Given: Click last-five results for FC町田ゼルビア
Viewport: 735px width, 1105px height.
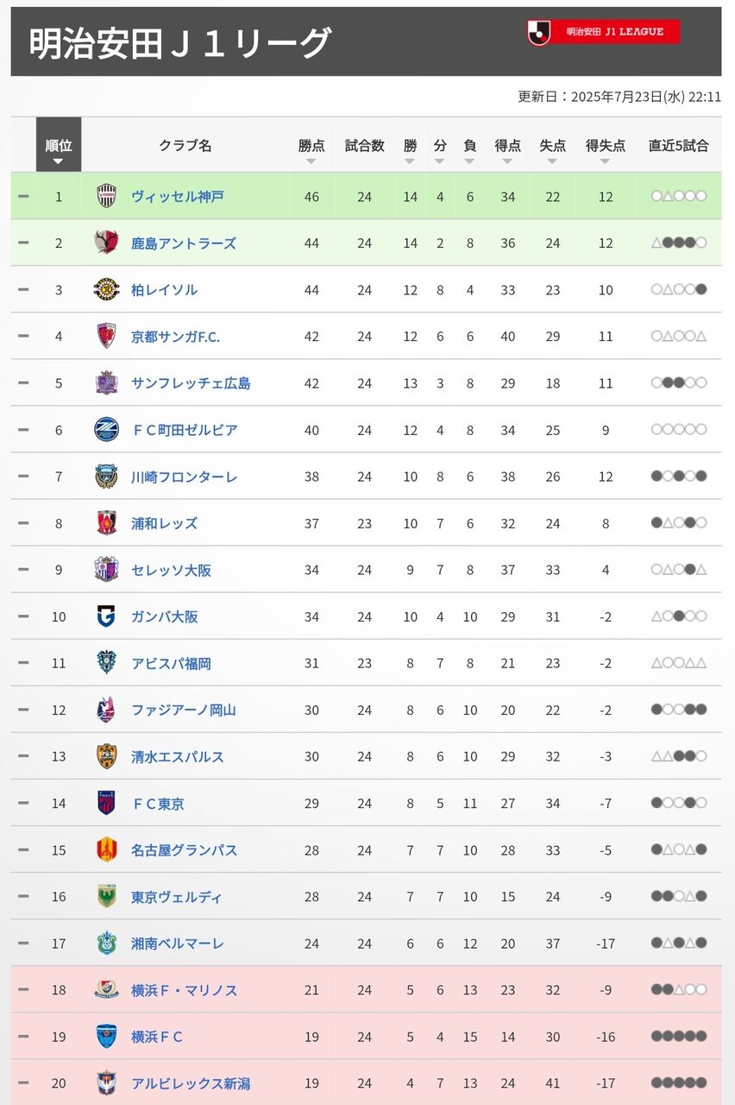Looking at the screenshot, I should tap(679, 429).
